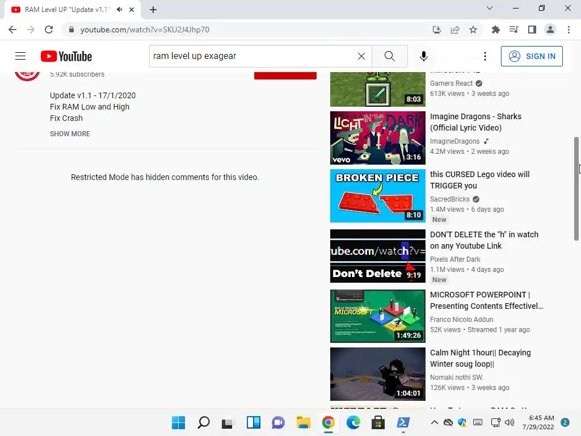The width and height of the screenshot is (581, 436).
Task: Open MICROSOFT POWERPOINT Presenting Contents title
Action: (x=486, y=300)
